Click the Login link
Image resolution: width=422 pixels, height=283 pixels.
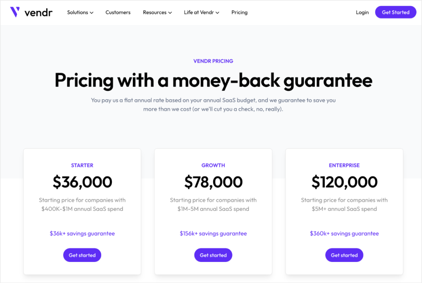(362, 12)
